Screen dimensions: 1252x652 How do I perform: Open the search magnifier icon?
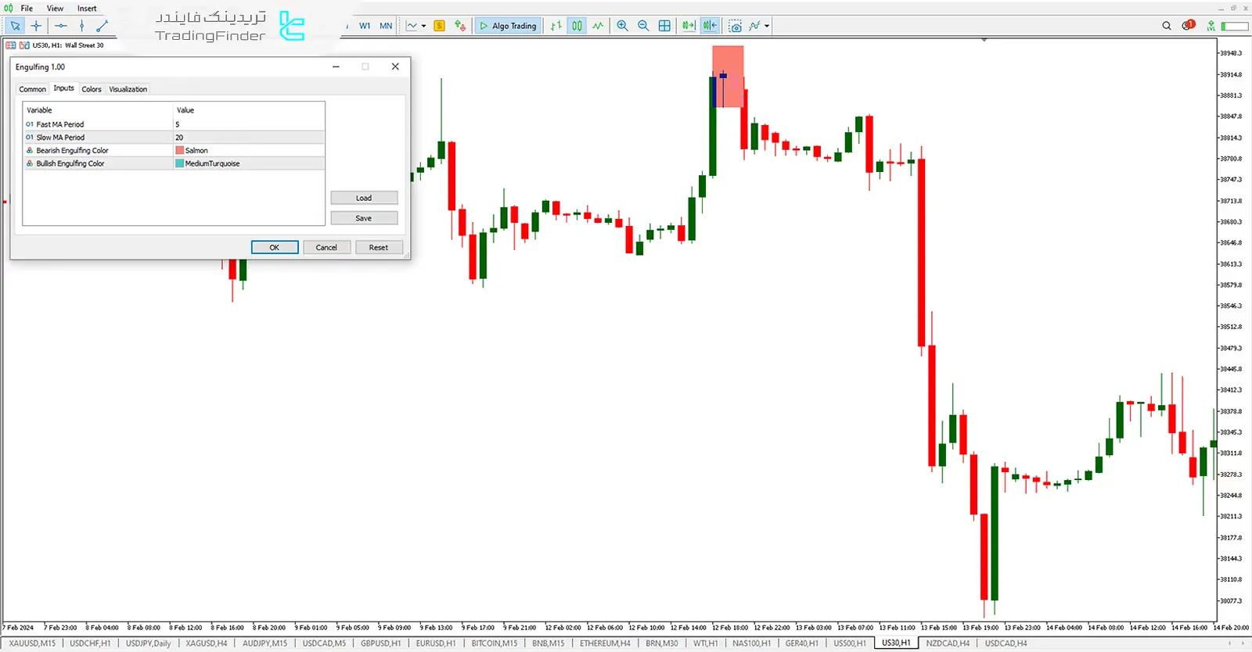(x=1167, y=26)
